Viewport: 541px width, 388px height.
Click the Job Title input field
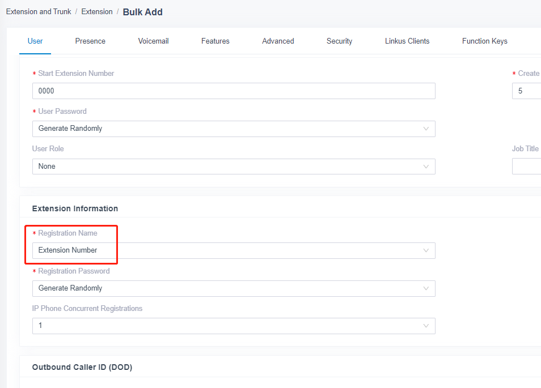click(x=526, y=167)
